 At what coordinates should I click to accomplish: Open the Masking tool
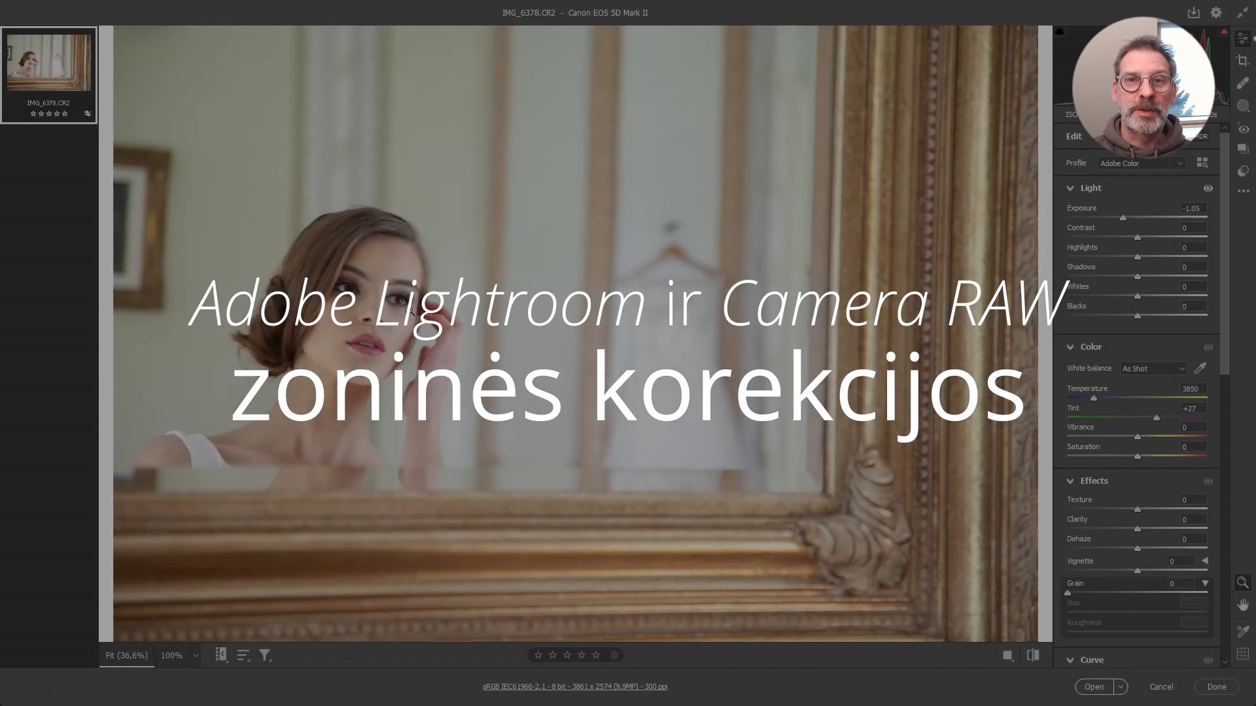(x=1243, y=105)
